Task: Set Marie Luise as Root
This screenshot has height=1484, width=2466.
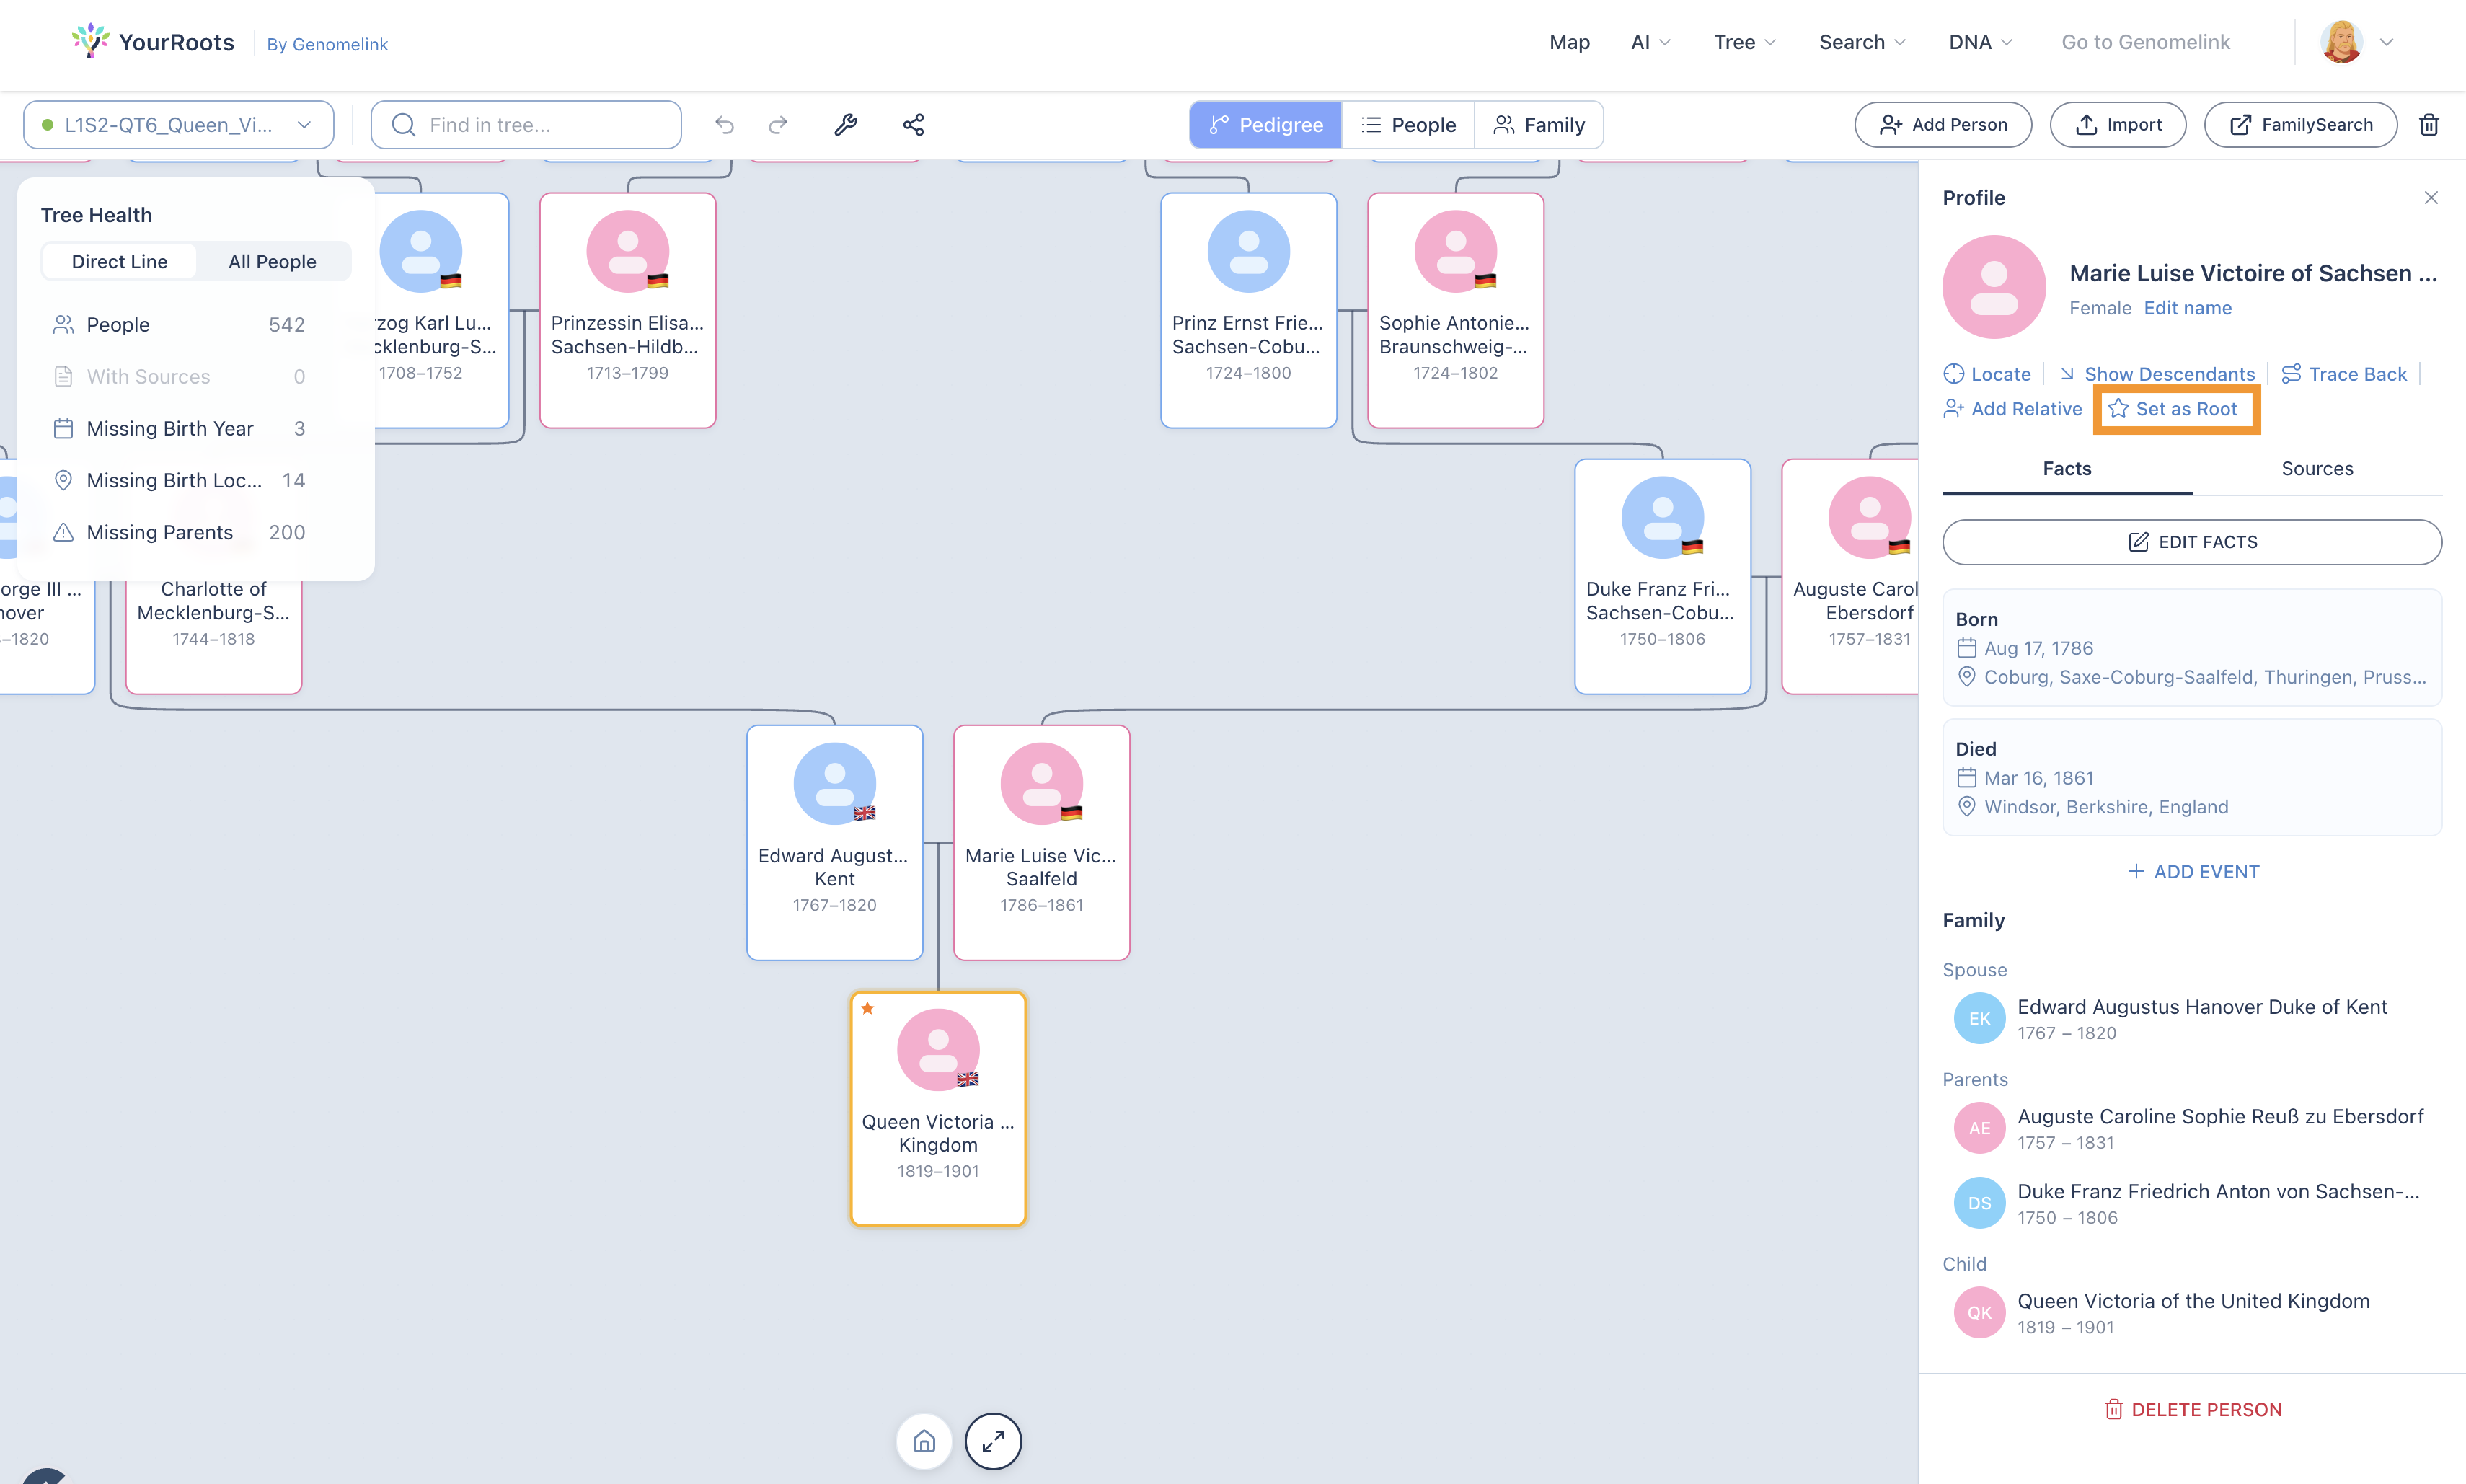Action: point(2173,409)
